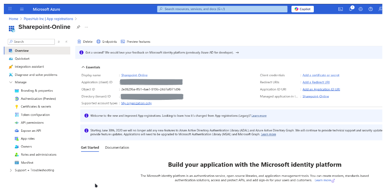The height and width of the screenshot is (193, 386).
Task: Expand Support + Troubleshooting section
Action: pyautogui.click(x=10, y=170)
